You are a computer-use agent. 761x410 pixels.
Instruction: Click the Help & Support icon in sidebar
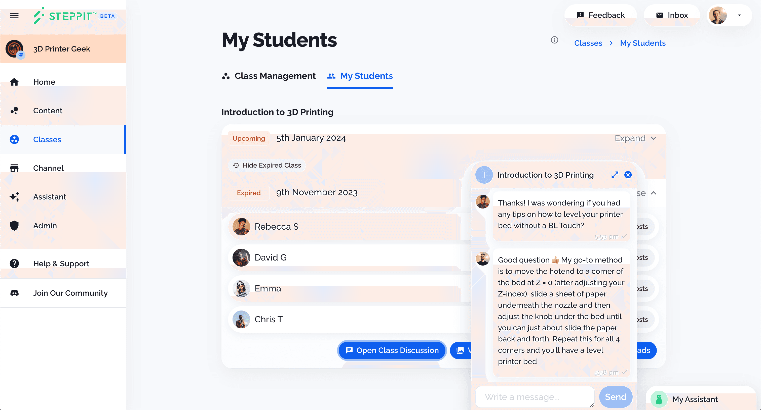click(x=14, y=263)
